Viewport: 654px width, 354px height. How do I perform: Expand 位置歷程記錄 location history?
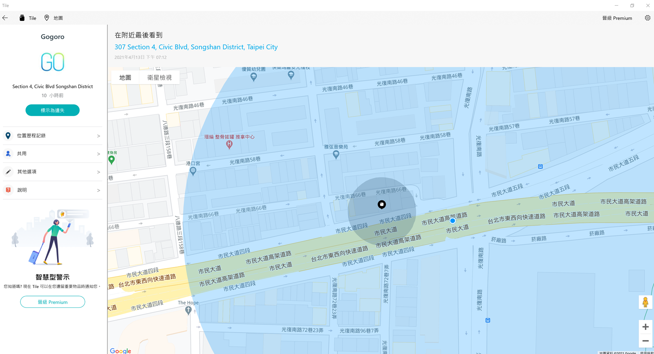(x=52, y=136)
